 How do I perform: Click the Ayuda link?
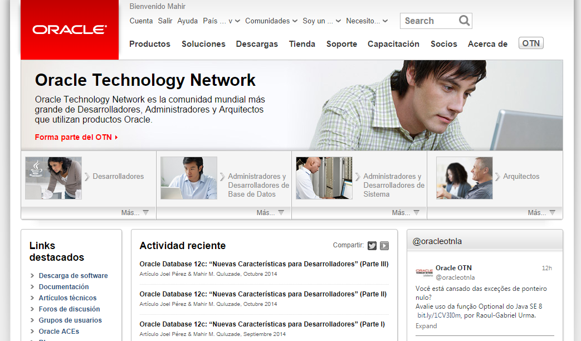pyautogui.click(x=188, y=21)
